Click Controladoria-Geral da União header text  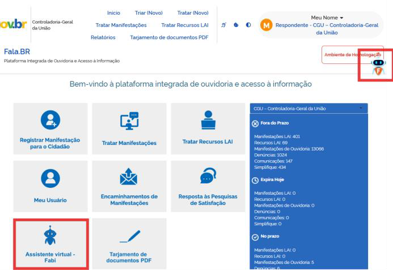(52, 25)
